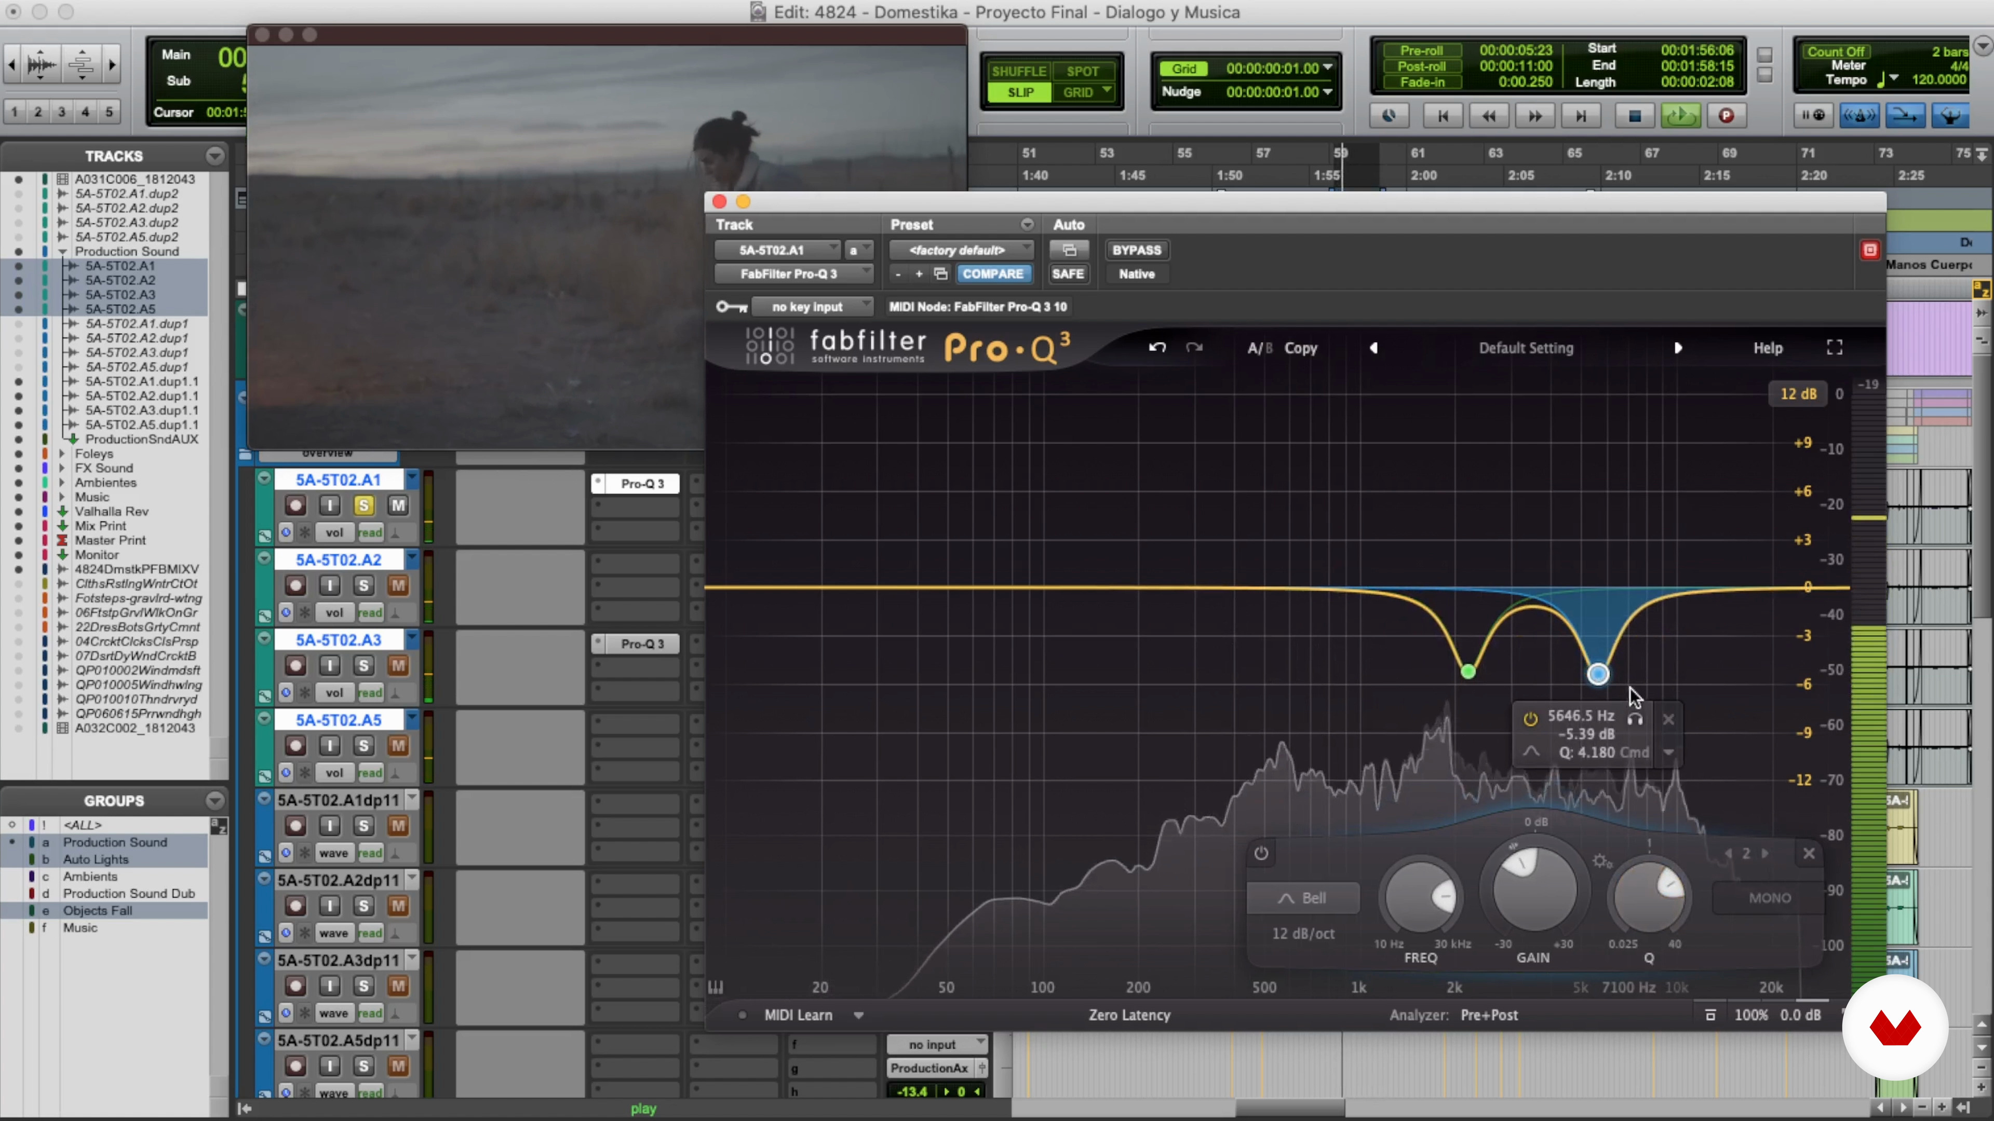This screenshot has height=1121, width=1994.
Task: Go to previous preset arrow in Pro-Q 3
Action: point(1374,348)
